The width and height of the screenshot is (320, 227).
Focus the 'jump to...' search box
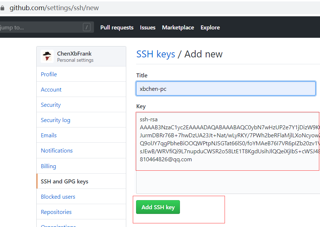47,27
